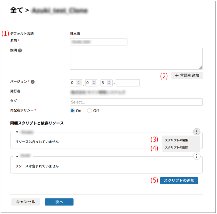
Task: Open the タグ Select dropdown
Action: (x=136, y=102)
